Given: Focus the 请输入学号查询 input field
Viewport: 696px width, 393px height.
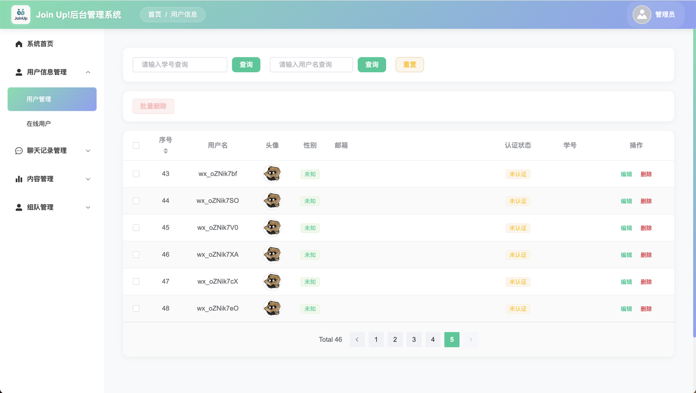Looking at the screenshot, I should click(180, 65).
